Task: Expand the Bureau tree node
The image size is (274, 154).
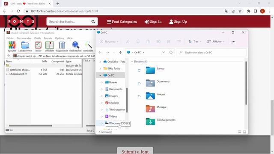Action: click(102, 82)
